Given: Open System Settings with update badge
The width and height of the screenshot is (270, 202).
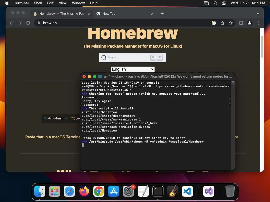Looking at the screenshot, I should (128, 191).
